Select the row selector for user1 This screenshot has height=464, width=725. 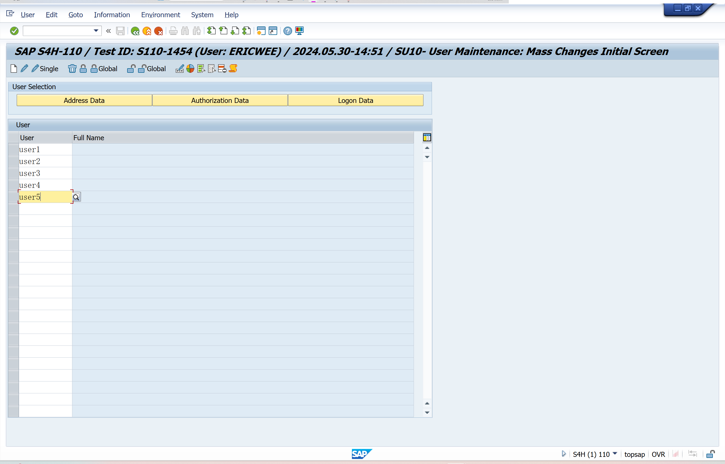(x=13, y=149)
